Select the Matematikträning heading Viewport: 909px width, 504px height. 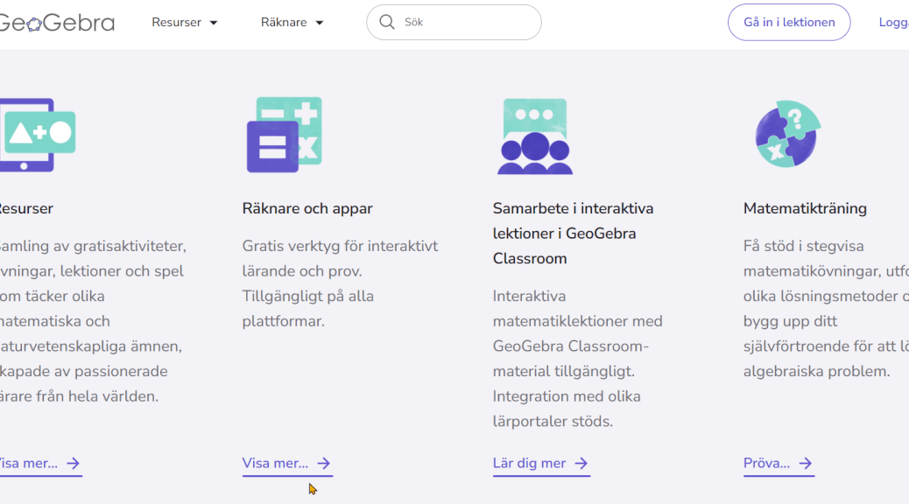[x=805, y=208]
